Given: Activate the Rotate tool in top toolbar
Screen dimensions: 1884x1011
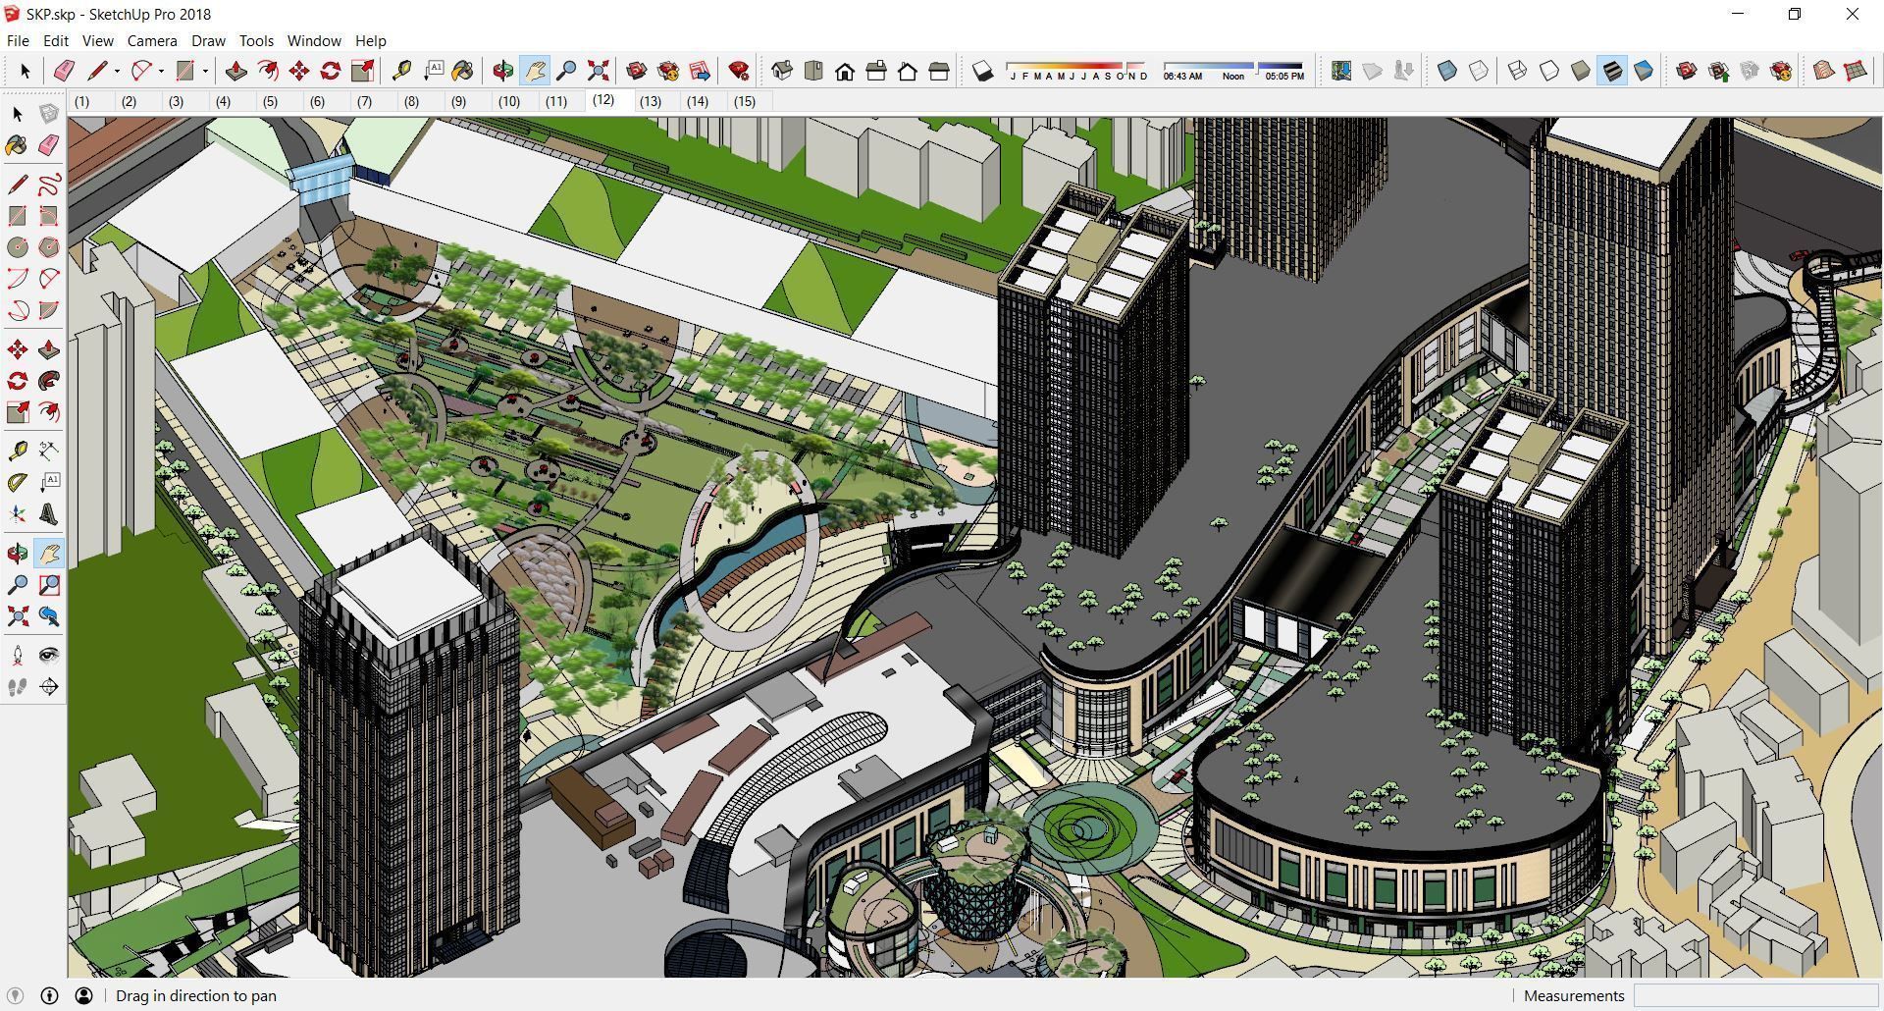Looking at the screenshot, I should 331,71.
